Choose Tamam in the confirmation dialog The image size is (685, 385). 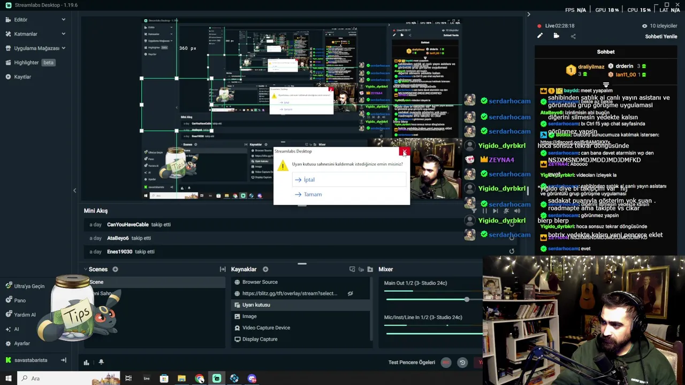click(351, 195)
